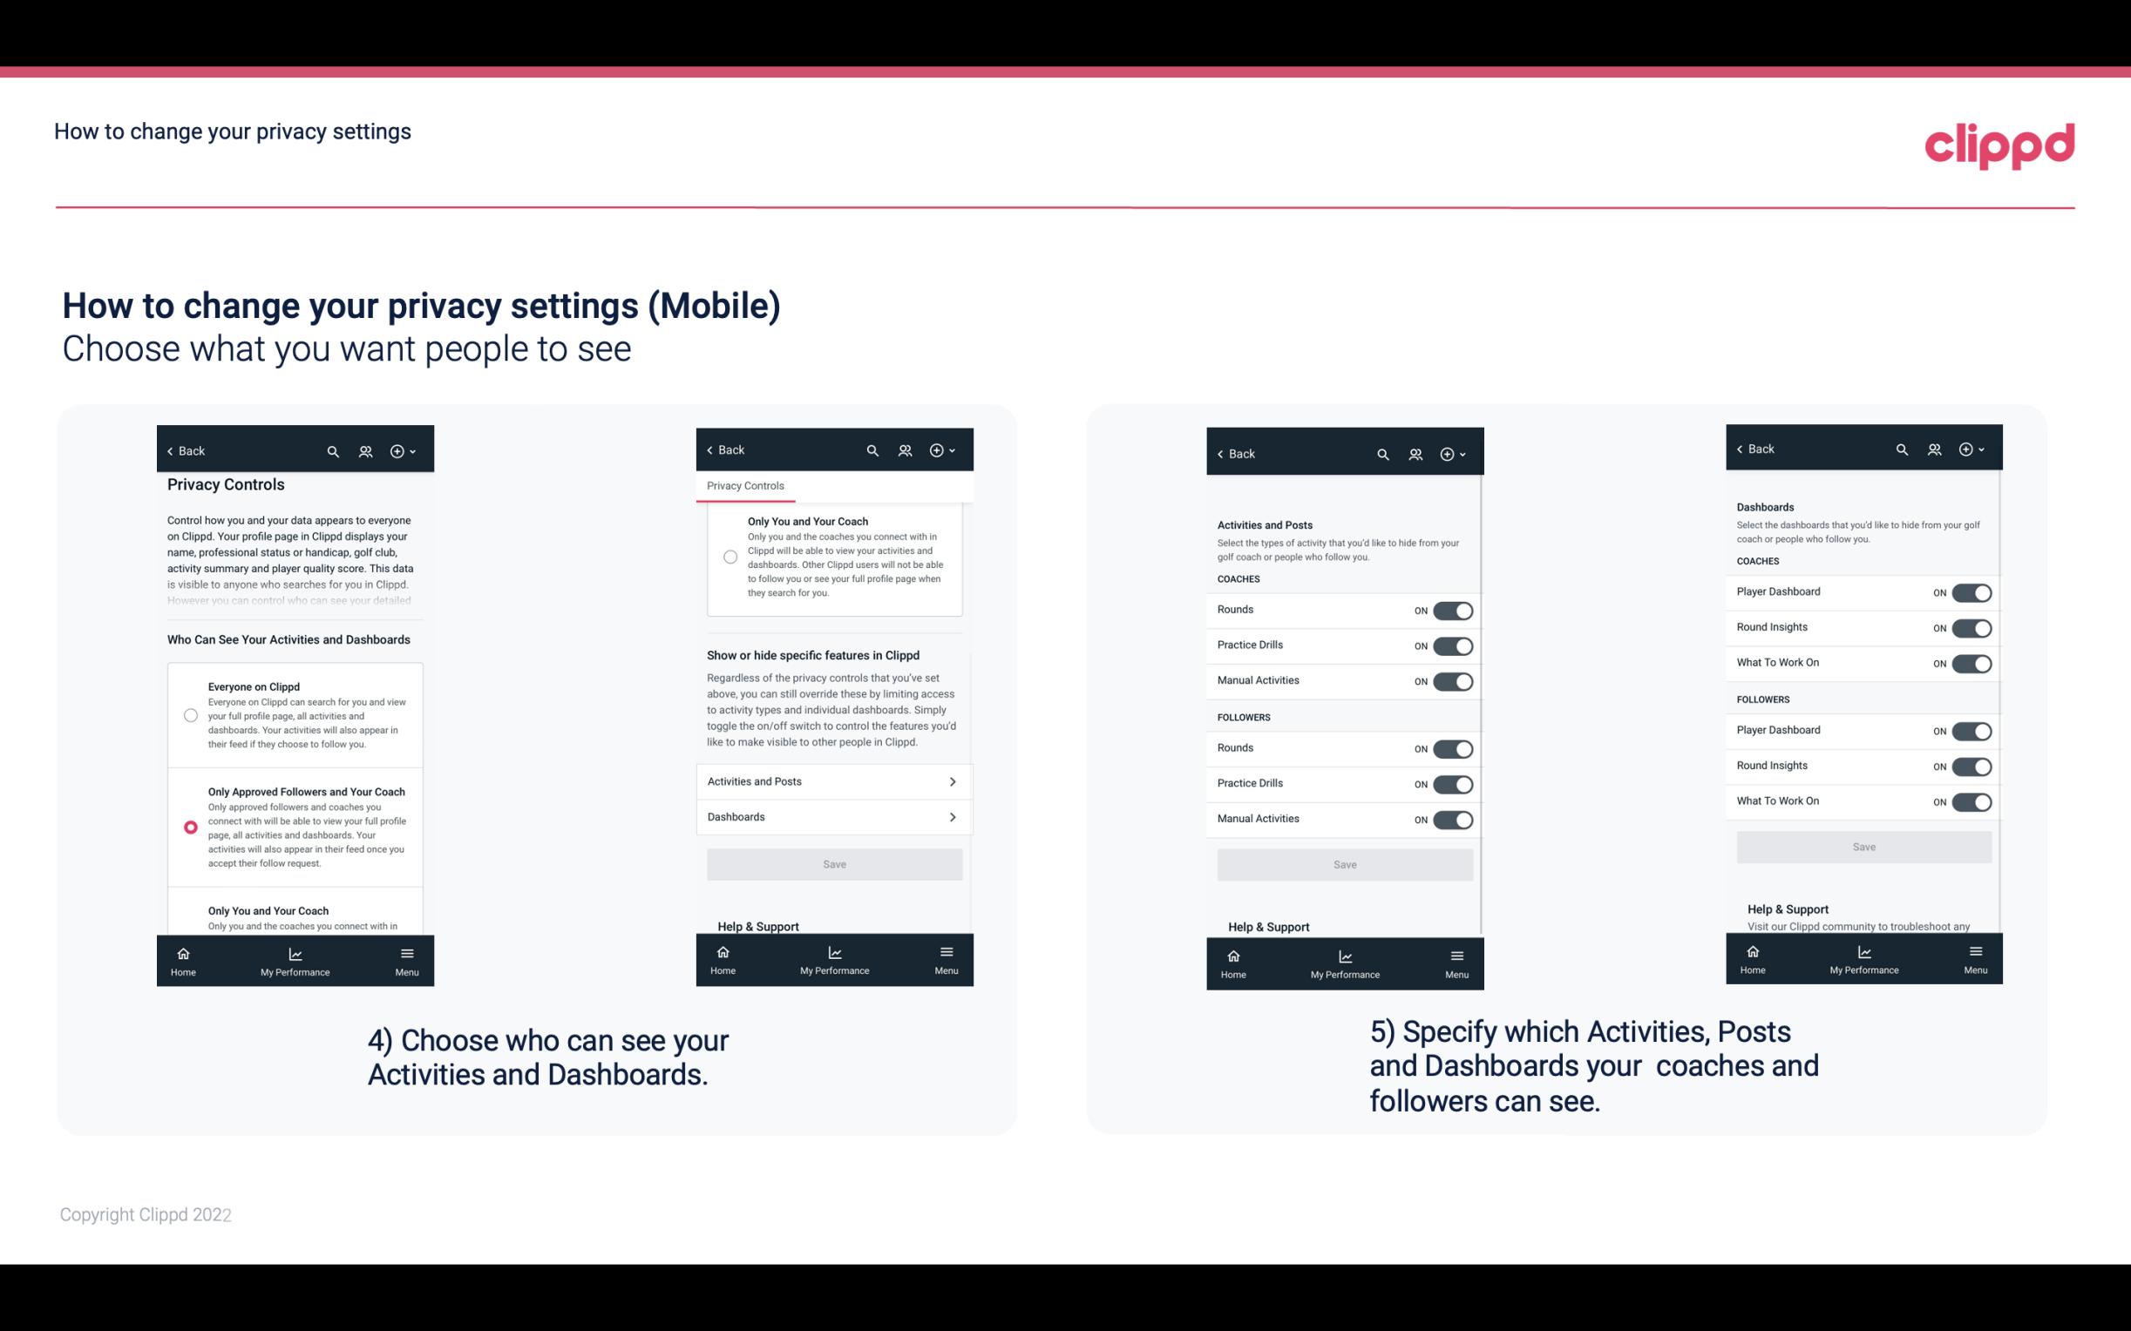This screenshot has width=2131, height=1331.
Task: Expand the Dashboards section in Privacy Controls
Action: [833, 816]
